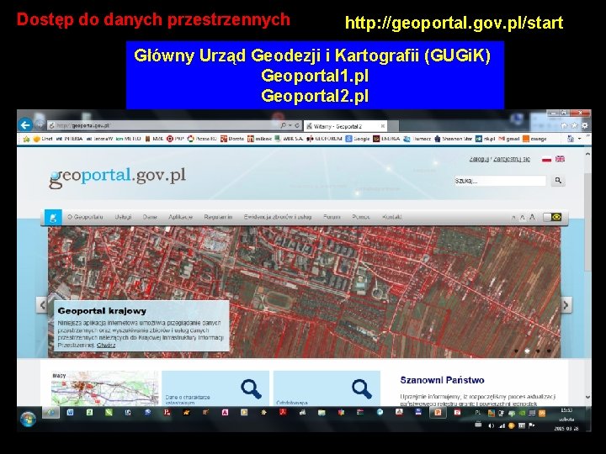Click the Zarejestruj się register link
Viewport: 606px width, 454px height.
coord(512,159)
